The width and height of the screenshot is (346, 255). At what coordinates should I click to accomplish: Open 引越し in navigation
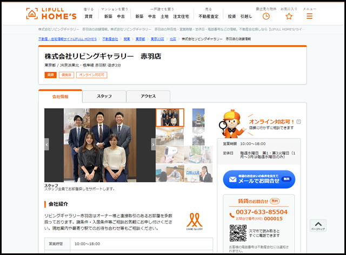tap(246, 16)
